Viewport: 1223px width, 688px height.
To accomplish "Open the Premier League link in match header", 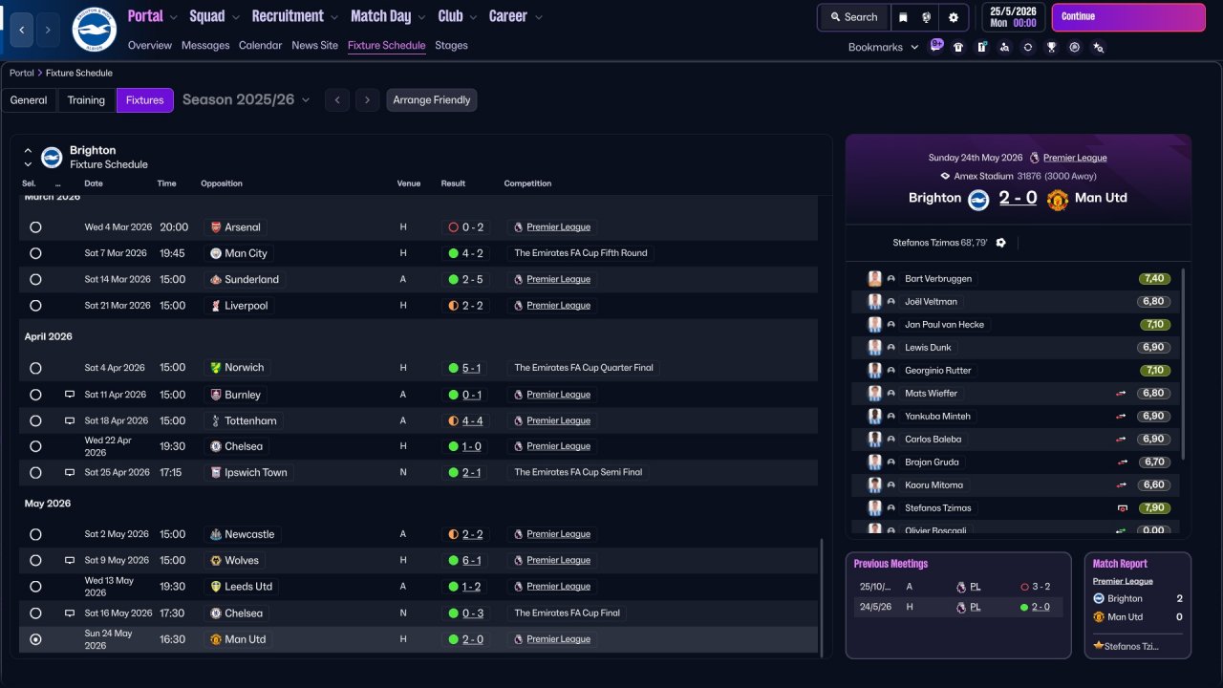I will pos(1075,158).
